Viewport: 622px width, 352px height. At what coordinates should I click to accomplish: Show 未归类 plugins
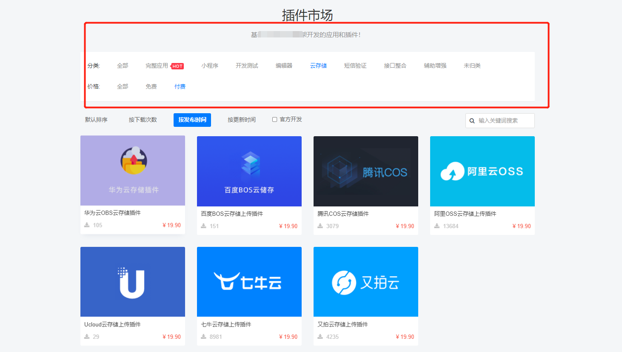coord(472,66)
